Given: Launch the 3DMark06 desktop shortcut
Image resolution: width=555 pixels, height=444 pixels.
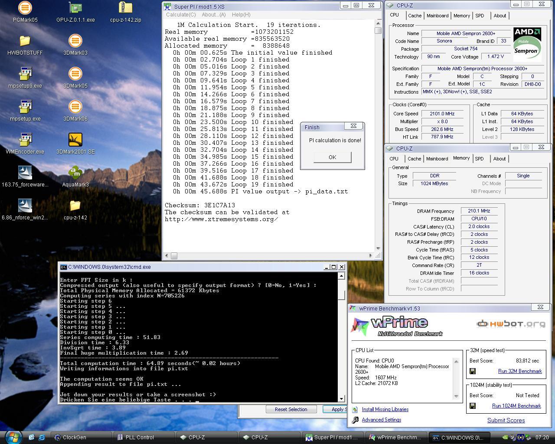Looking at the screenshot, I should click(75, 107).
